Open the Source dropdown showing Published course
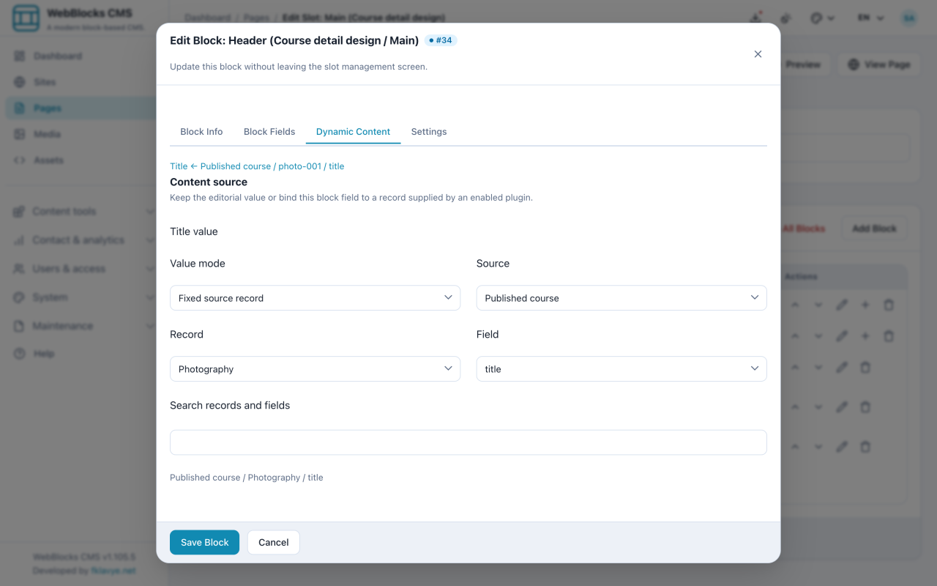Screen dimensions: 937x586 click(621, 298)
